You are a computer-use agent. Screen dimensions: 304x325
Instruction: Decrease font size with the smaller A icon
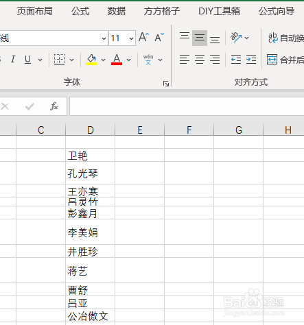pos(159,37)
